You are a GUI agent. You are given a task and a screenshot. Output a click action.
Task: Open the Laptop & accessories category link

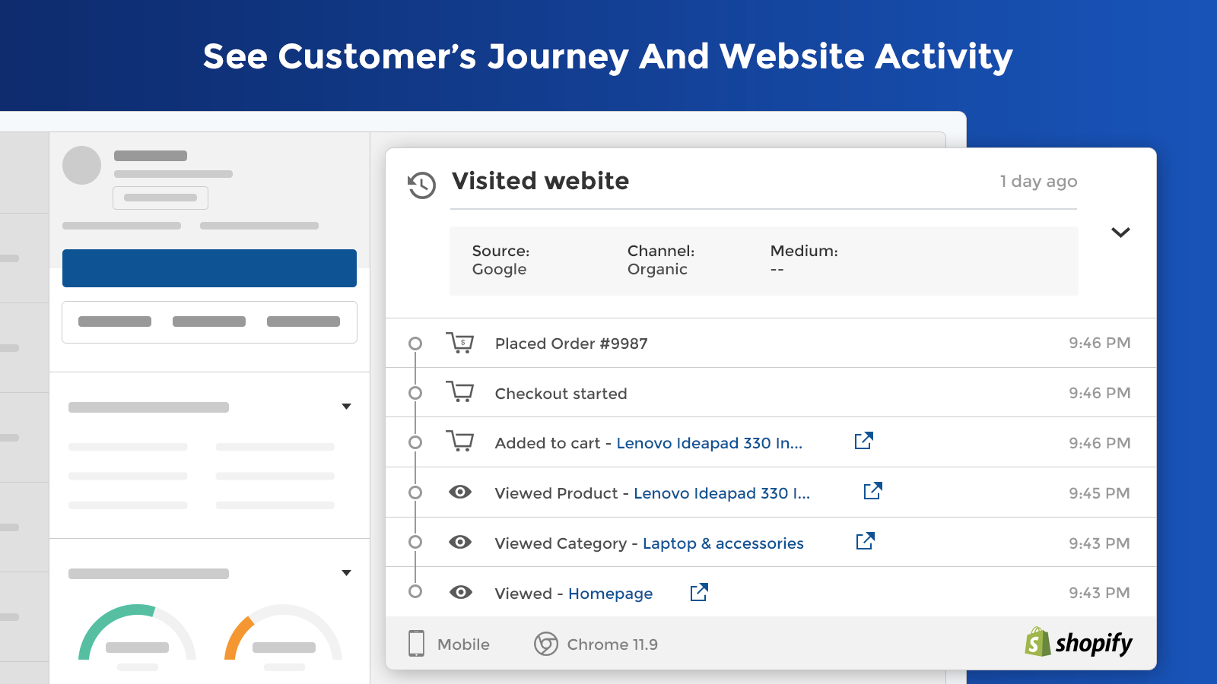[723, 543]
